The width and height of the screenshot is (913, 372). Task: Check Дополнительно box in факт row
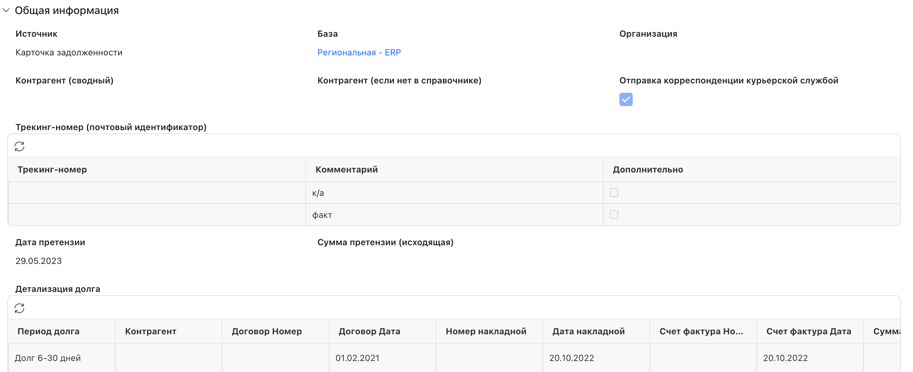click(613, 214)
